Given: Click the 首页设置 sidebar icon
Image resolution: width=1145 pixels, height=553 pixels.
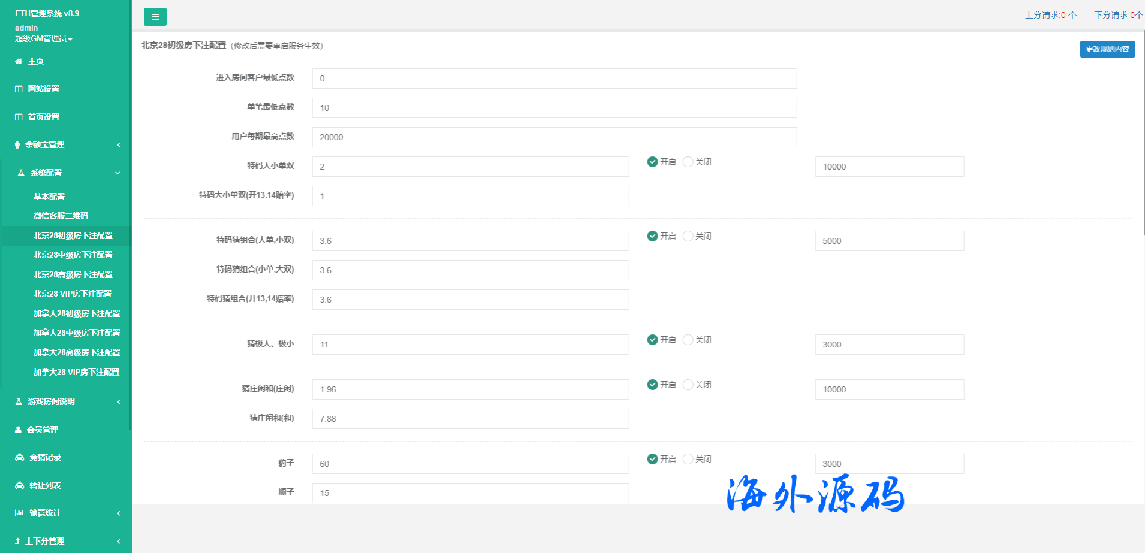Looking at the screenshot, I should tap(19, 117).
